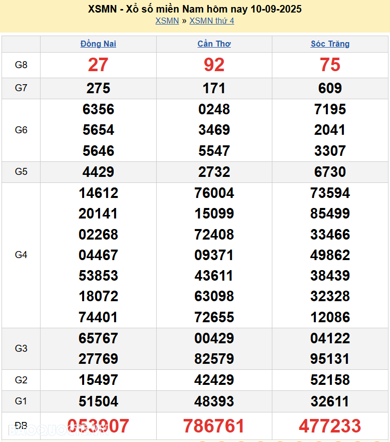This screenshot has width=390, height=442.
Task: Click the G7 number 275
Action: (98, 88)
